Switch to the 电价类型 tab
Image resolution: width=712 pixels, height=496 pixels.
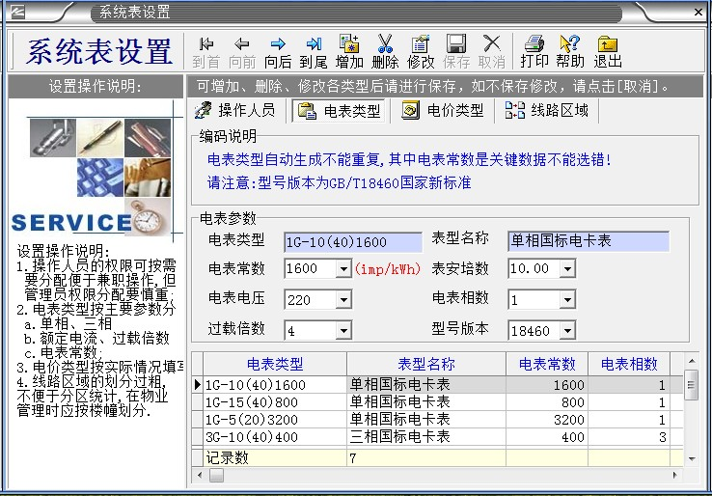point(443,111)
